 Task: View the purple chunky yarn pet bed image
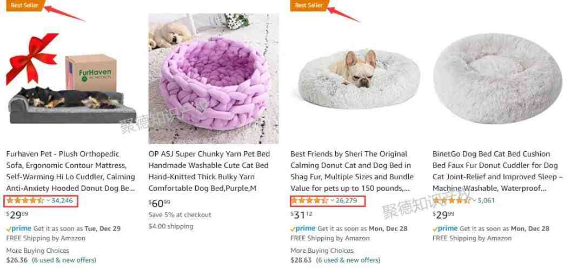click(x=214, y=78)
